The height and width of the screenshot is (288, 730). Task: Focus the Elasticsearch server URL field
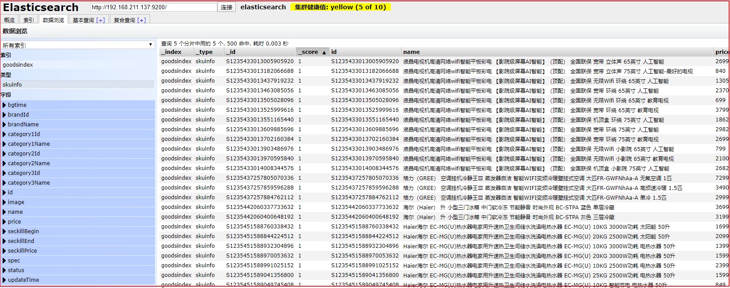pyautogui.click(x=153, y=7)
